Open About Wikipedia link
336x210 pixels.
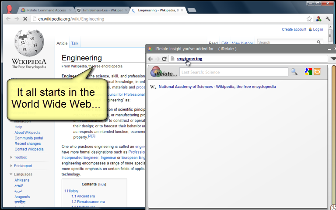point(27,133)
